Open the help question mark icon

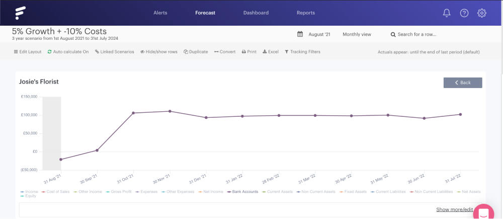[x=464, y=13]
